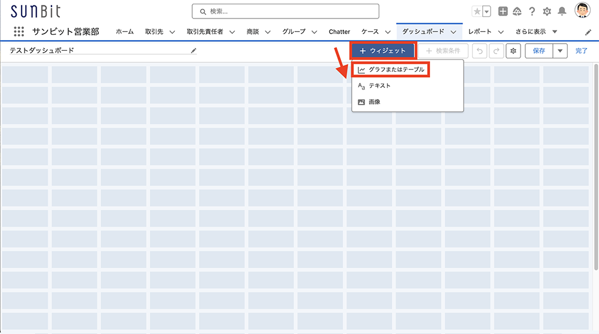Click the vertical scrollbar of the dashboard

596,167
